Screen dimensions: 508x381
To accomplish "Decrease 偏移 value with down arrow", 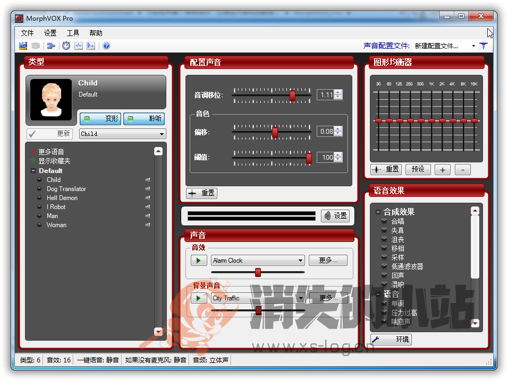I will coord(338,134).
